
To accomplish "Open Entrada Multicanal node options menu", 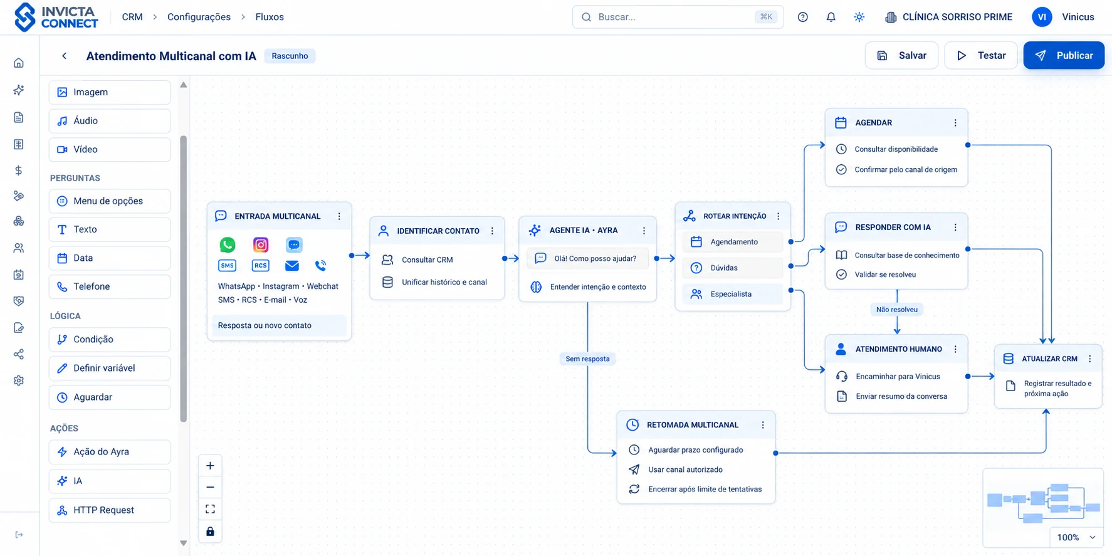I will (339, 216).
